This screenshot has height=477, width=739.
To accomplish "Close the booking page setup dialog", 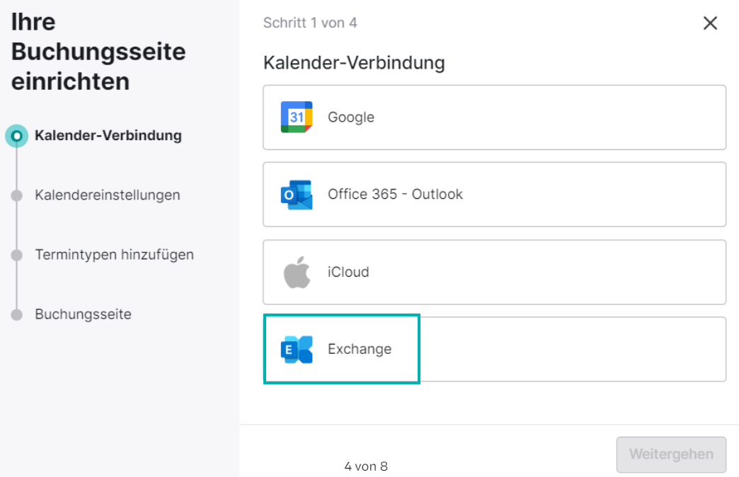I will click(x=710, y=23).
